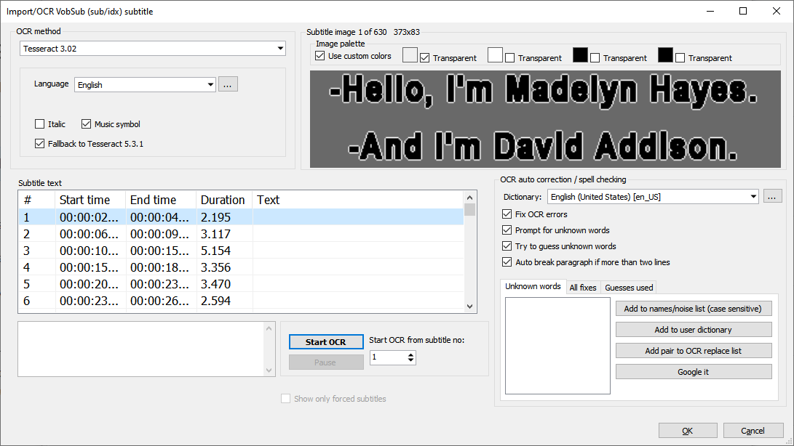This screenshot has width=794, height=446.
Task: Click the Google it button
Action: pyautogui.click(x=693, y=371)
